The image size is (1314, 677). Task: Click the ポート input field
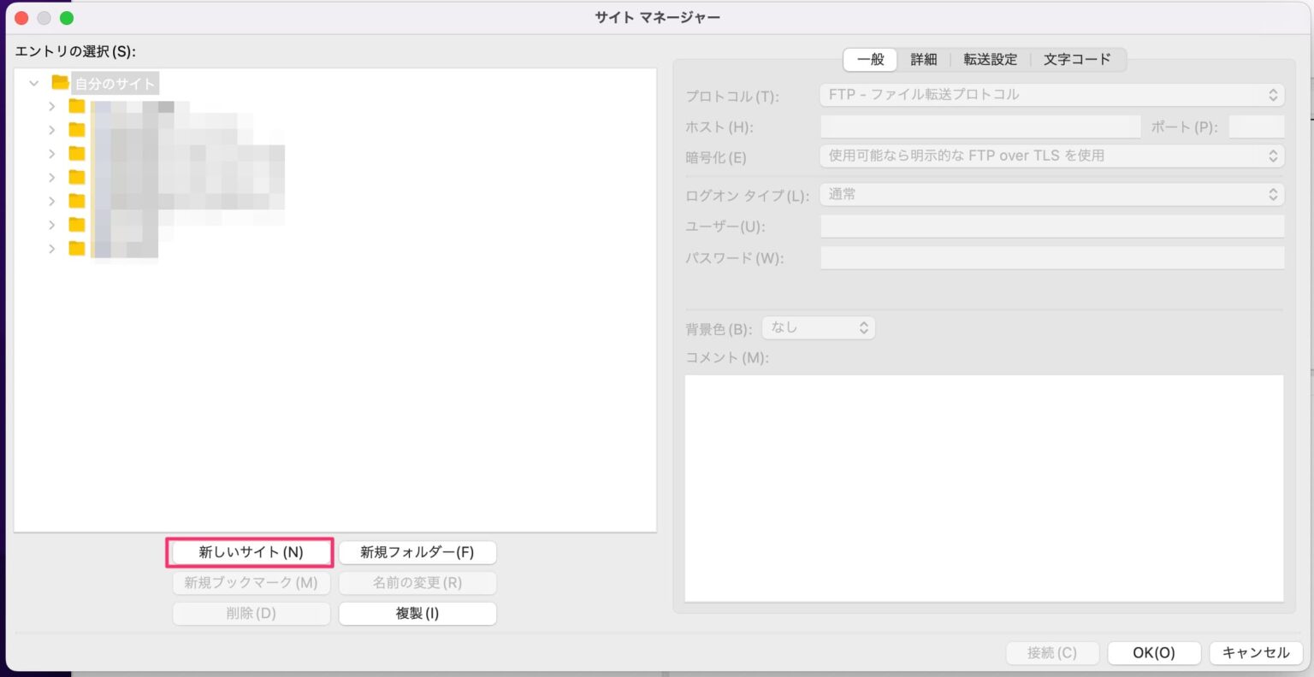tap(1257, 126)
